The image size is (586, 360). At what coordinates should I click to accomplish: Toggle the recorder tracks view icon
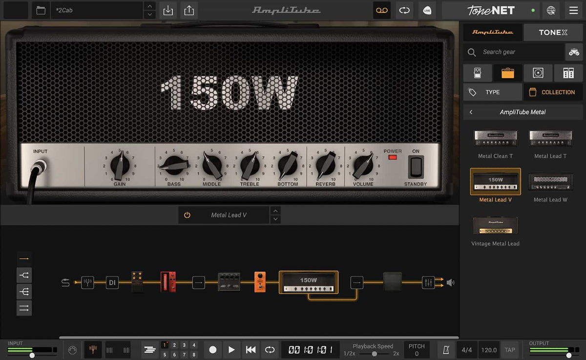150,350
